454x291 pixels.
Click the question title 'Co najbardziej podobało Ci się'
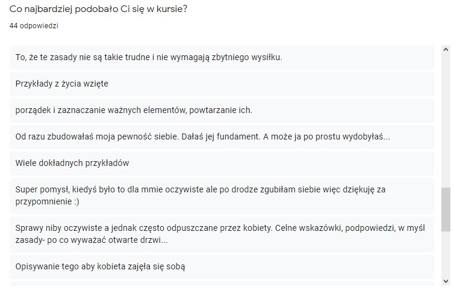pos(98,9)
